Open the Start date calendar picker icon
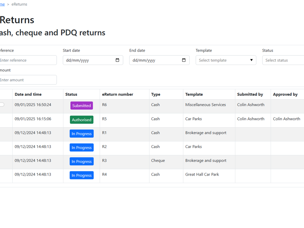 117,60
